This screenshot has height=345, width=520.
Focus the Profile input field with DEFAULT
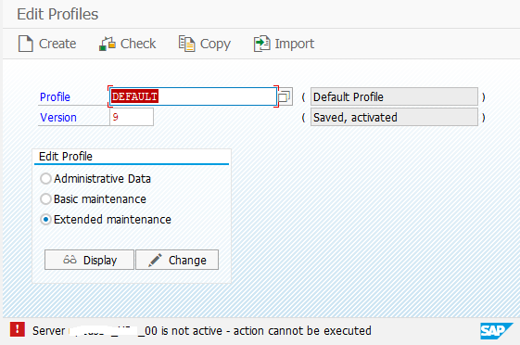tap(193, 96)
